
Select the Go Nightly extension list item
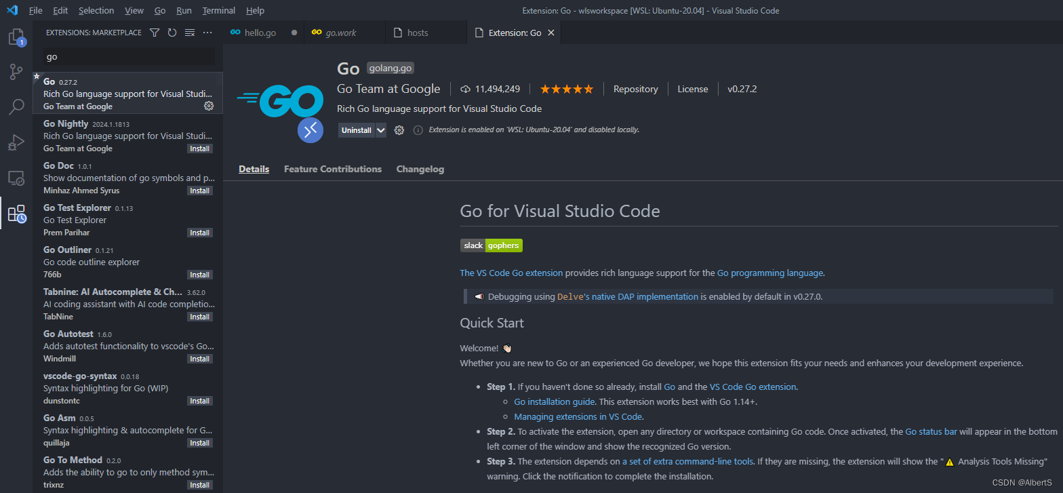pyautogui.click(x=127, y=136)
